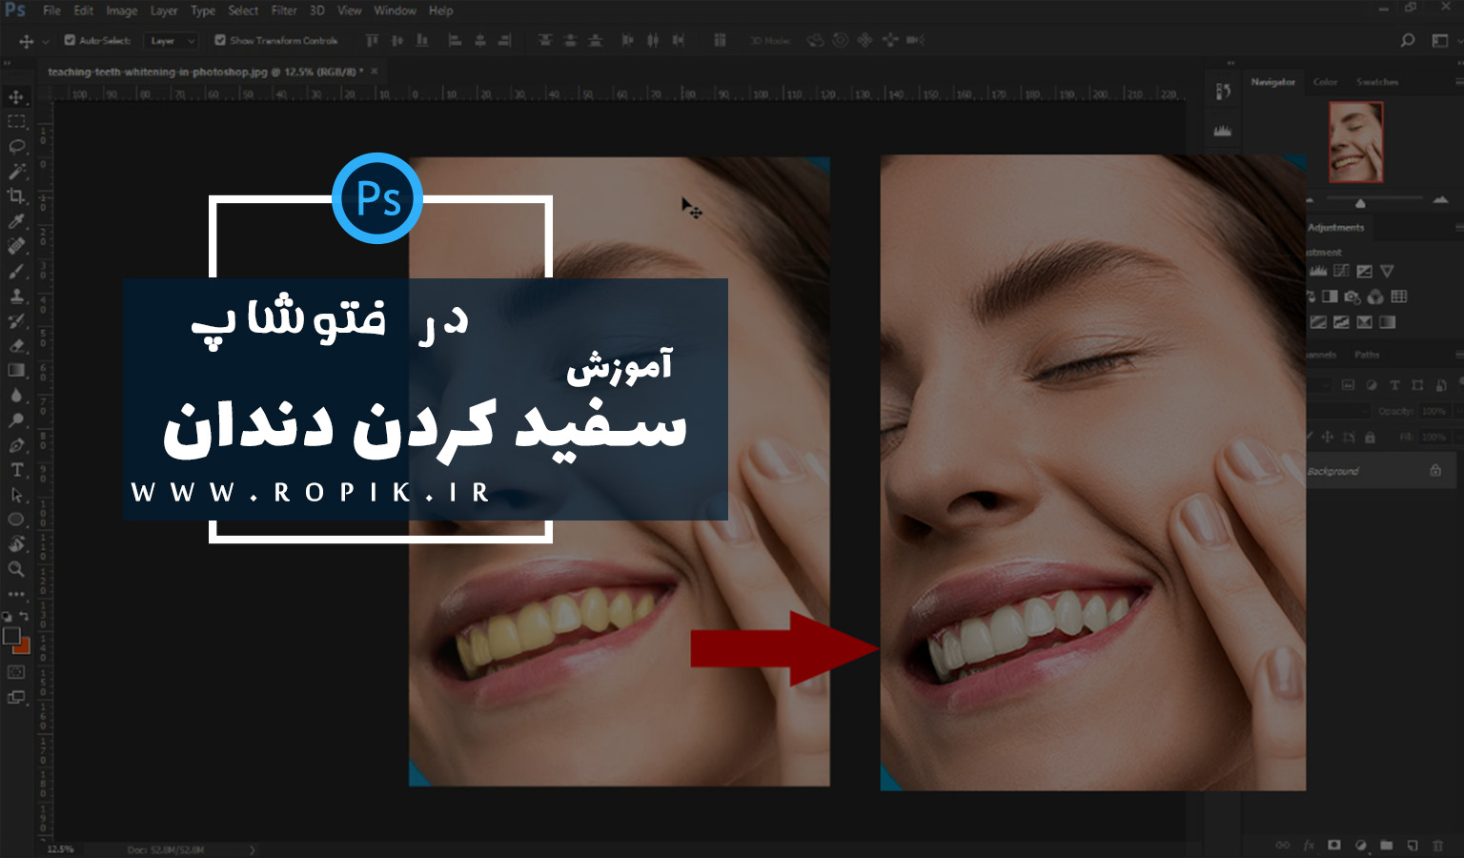Select the Brush tool

click(16, 272)
